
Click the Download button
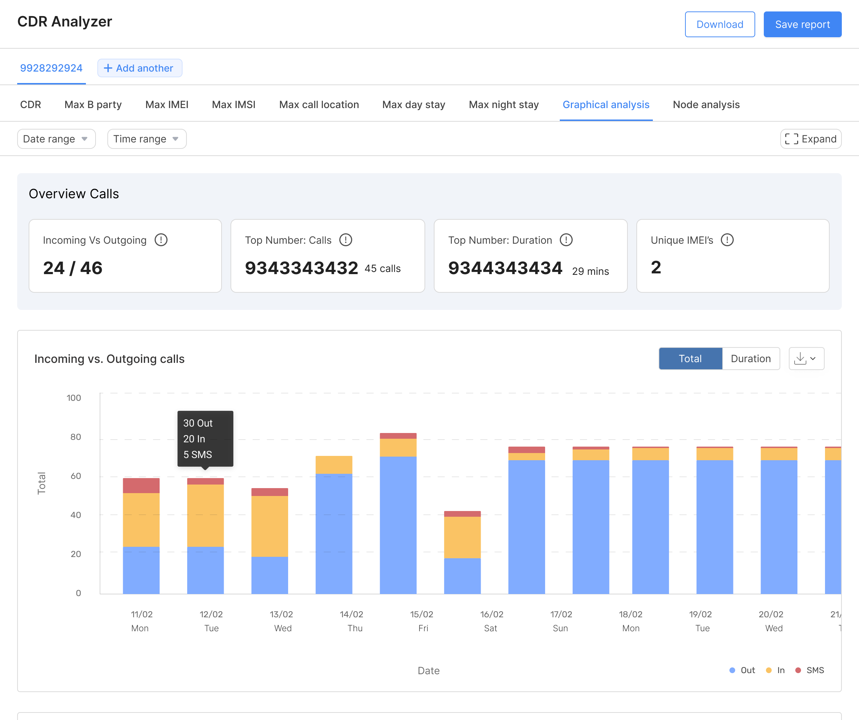pos(720,25)
